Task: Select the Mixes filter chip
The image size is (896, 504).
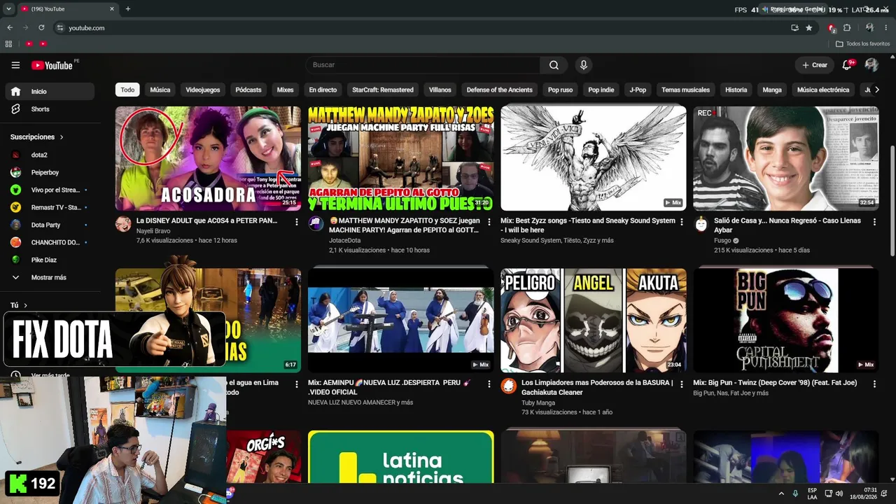Action: pos(285,90)
